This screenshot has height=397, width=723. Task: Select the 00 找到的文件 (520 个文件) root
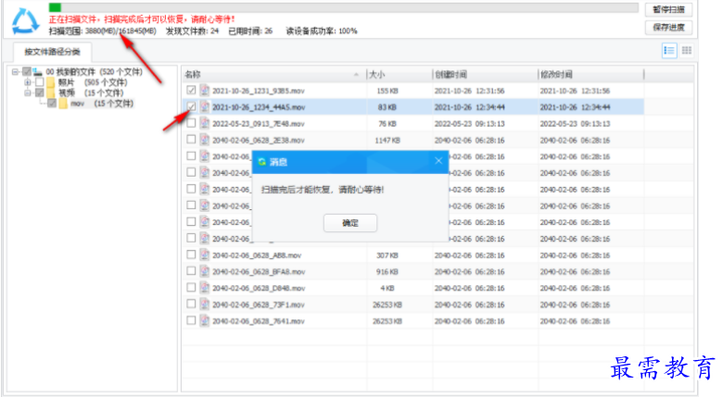coord(94,72)
